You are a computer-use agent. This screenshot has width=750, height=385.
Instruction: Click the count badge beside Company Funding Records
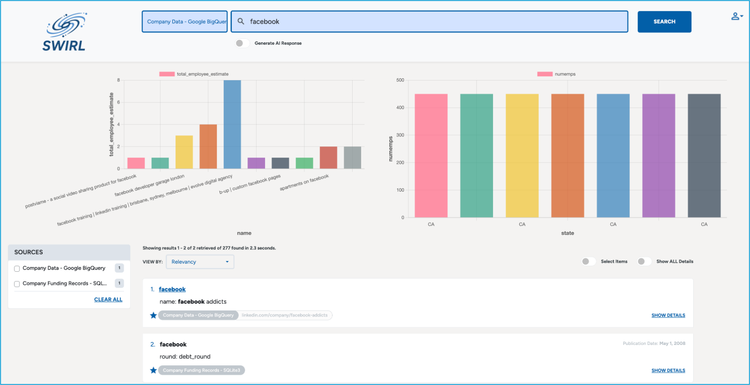pyautogui.click(x=119, y=283)
